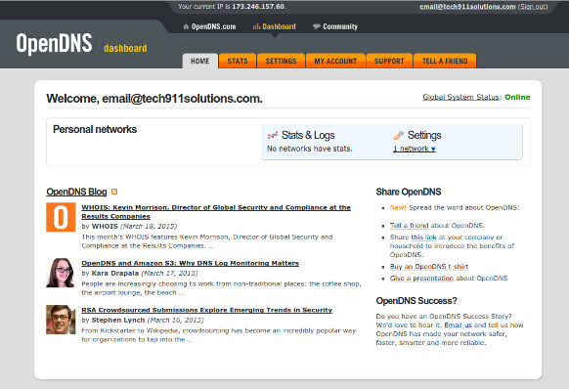Image resolution: width=569 pixels, height=389 pixels.
Task: Click the Tell a friend link
Action: click(x=410, y=226)
